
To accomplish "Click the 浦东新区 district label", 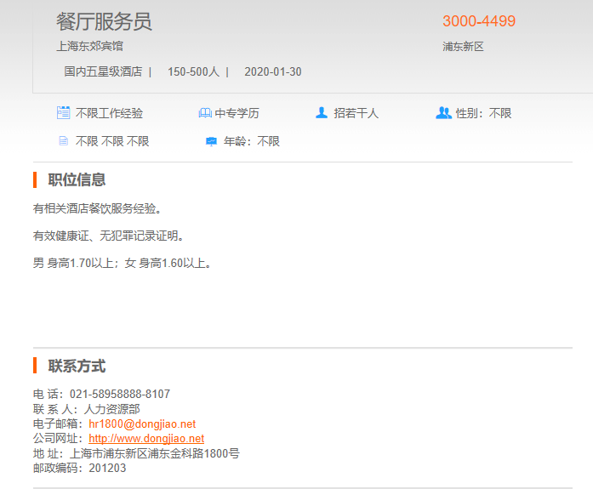I will (463, 47).
